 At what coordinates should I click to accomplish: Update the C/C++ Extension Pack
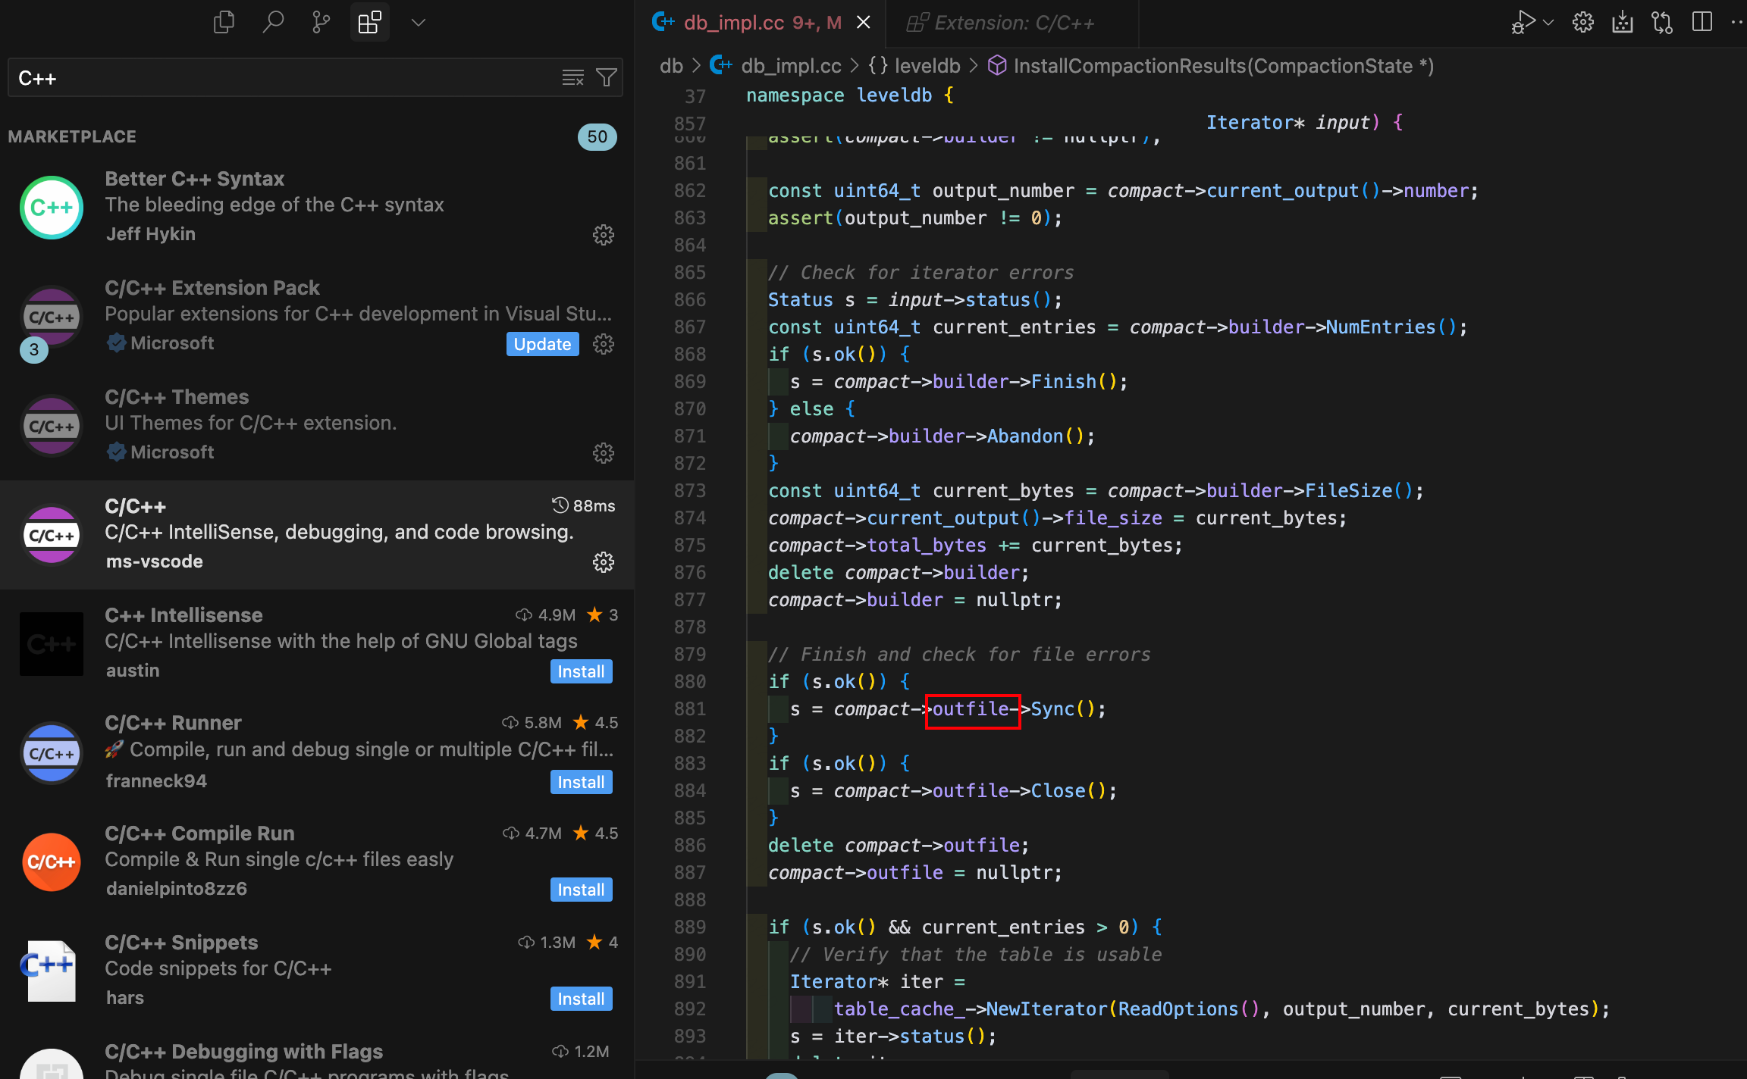tap(542, 344)
